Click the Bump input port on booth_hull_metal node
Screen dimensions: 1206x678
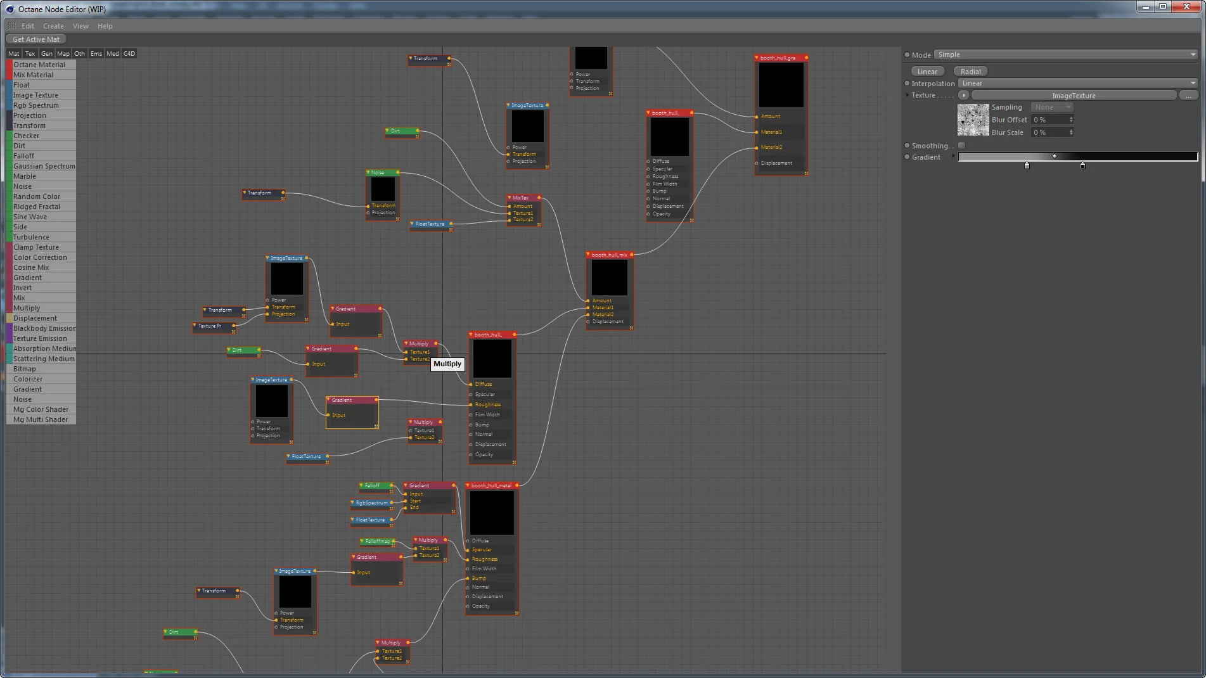(x=468, y=578)
